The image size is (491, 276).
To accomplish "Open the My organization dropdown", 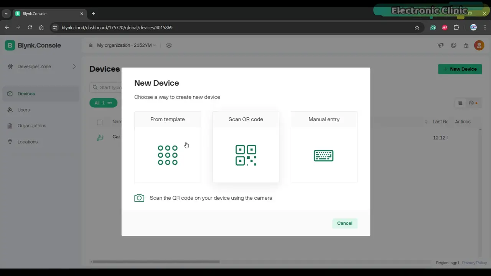I will click(123, 45).
